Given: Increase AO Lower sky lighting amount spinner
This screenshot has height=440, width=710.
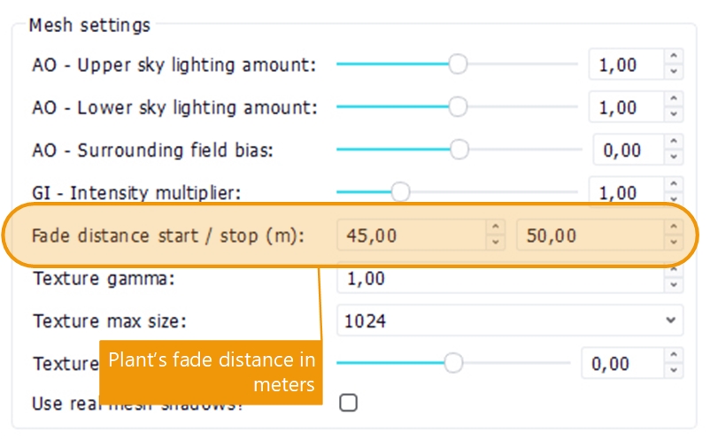Looking at the screenshot, I should (675, 102).
